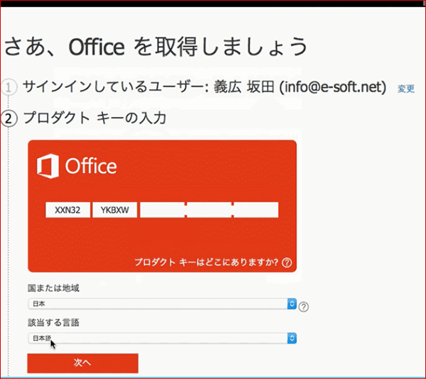Click the プロダクト キーの入力 step title
Viewport: 426px width, 379px height.
(94, 118)
